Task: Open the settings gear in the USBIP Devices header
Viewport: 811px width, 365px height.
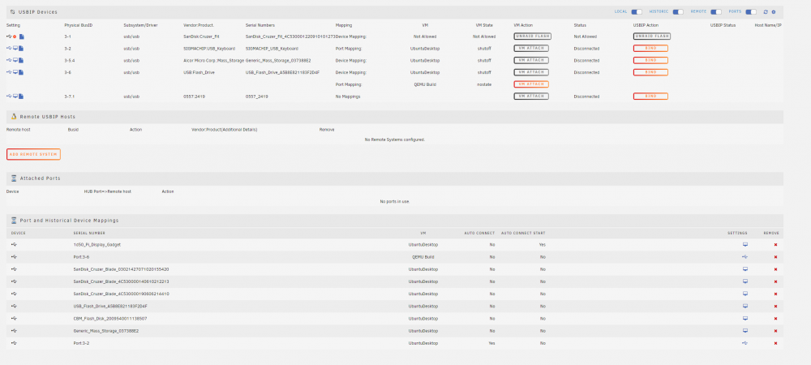Action: (774, 12)
